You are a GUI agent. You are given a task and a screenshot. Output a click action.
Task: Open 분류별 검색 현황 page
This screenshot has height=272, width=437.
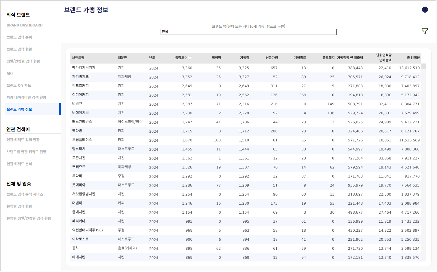(19, 206)
